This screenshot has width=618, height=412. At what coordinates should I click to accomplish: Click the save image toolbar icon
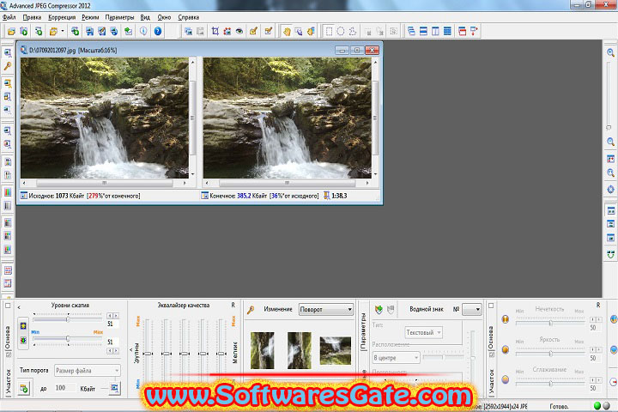pyautogui.click(x=90, y=31)
